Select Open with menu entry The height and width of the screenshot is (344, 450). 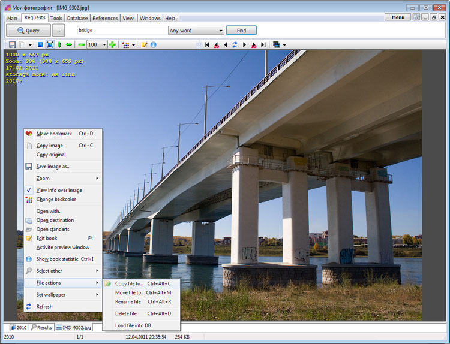pyautogui.click(x=63, y=211)
